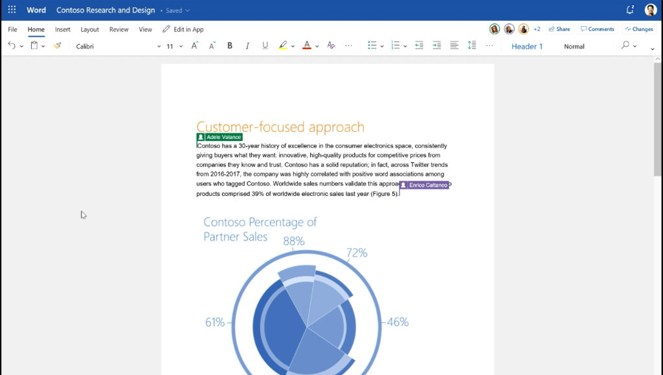The width and height of the screenshot is (663, 375).
Task: Switch to the View tab
Action: pyautogui.click(x=146, y=29)
